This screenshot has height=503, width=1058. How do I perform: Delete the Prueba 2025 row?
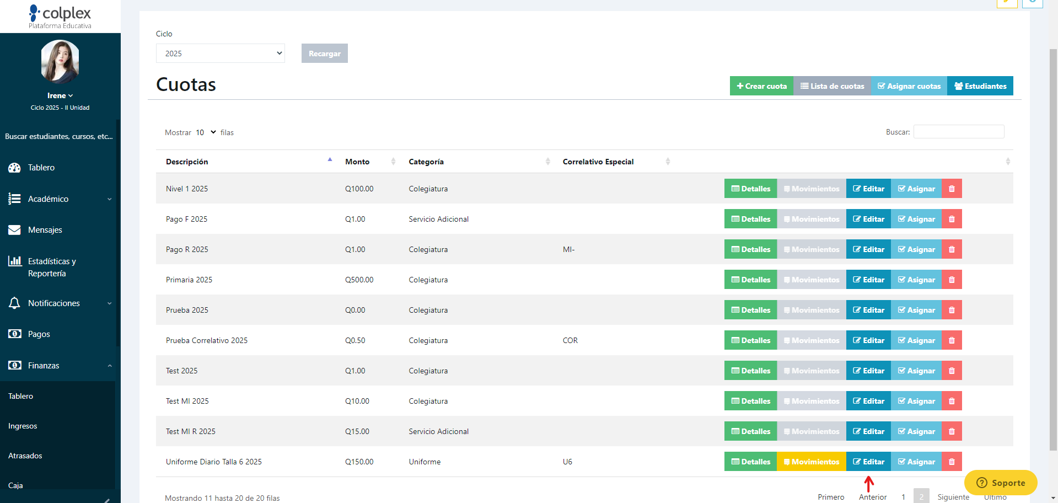(x=952, y=310)
